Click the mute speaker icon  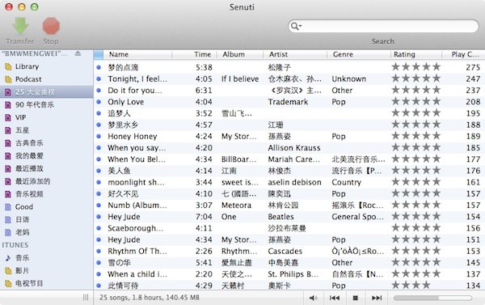tap(314, 298)
